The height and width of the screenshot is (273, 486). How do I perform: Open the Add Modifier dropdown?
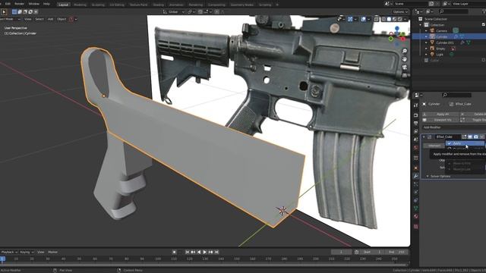tap(454, 127)
